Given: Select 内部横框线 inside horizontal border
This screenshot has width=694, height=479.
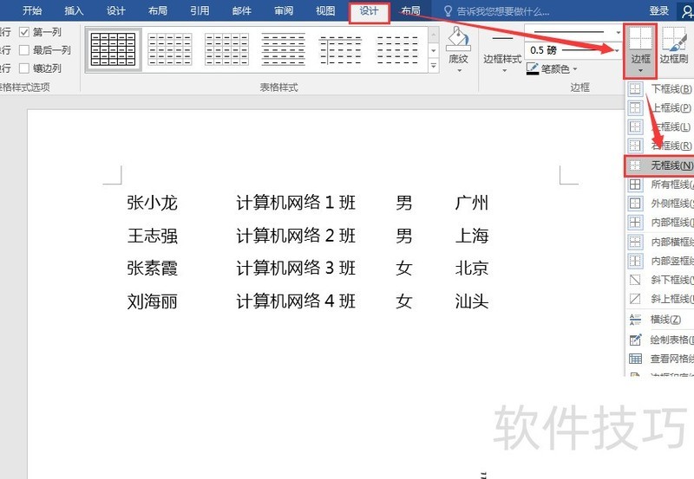Looking at the screenshot, I should point(660,242).
